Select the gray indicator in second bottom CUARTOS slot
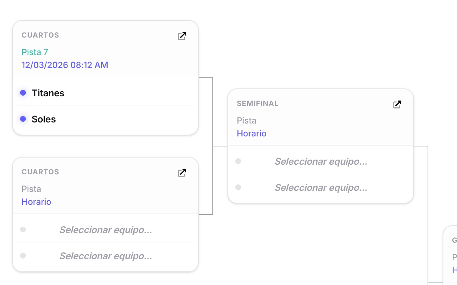 tap(23, 256)
